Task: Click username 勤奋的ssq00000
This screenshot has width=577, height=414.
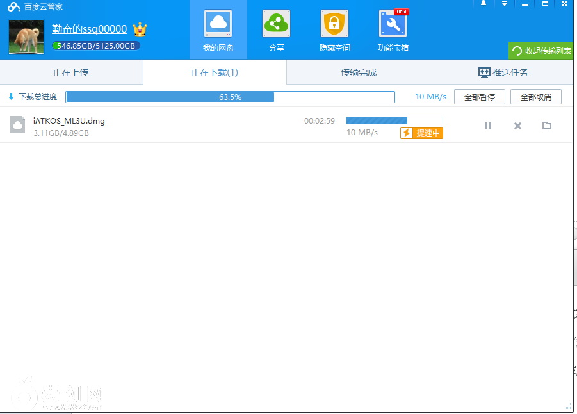Action: [89, 29]
